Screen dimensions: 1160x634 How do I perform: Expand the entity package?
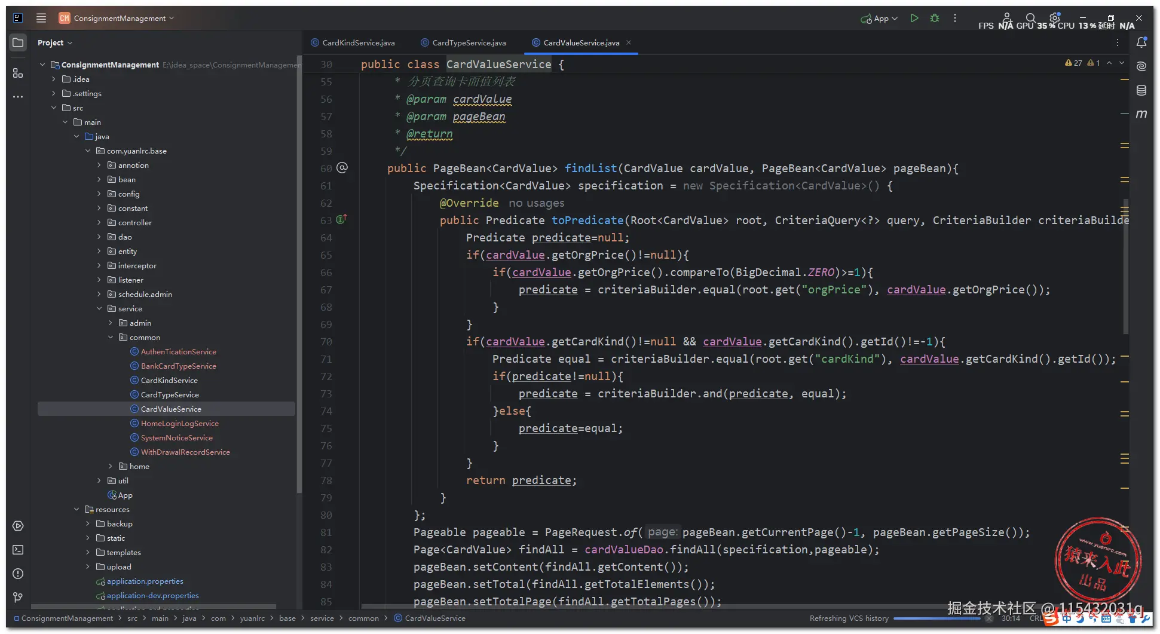pyautogui.click(x=99, y=251)
